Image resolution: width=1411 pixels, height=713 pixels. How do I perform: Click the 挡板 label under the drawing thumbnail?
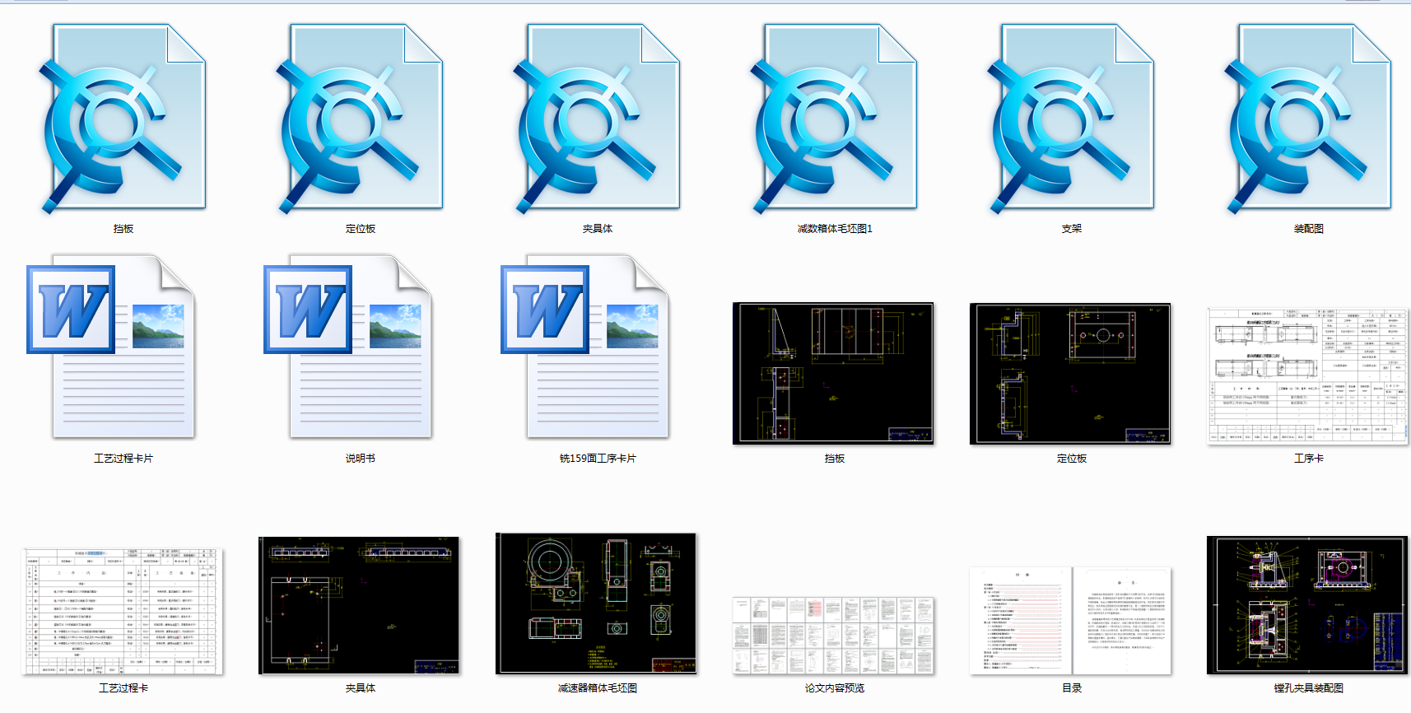(835, 459)
